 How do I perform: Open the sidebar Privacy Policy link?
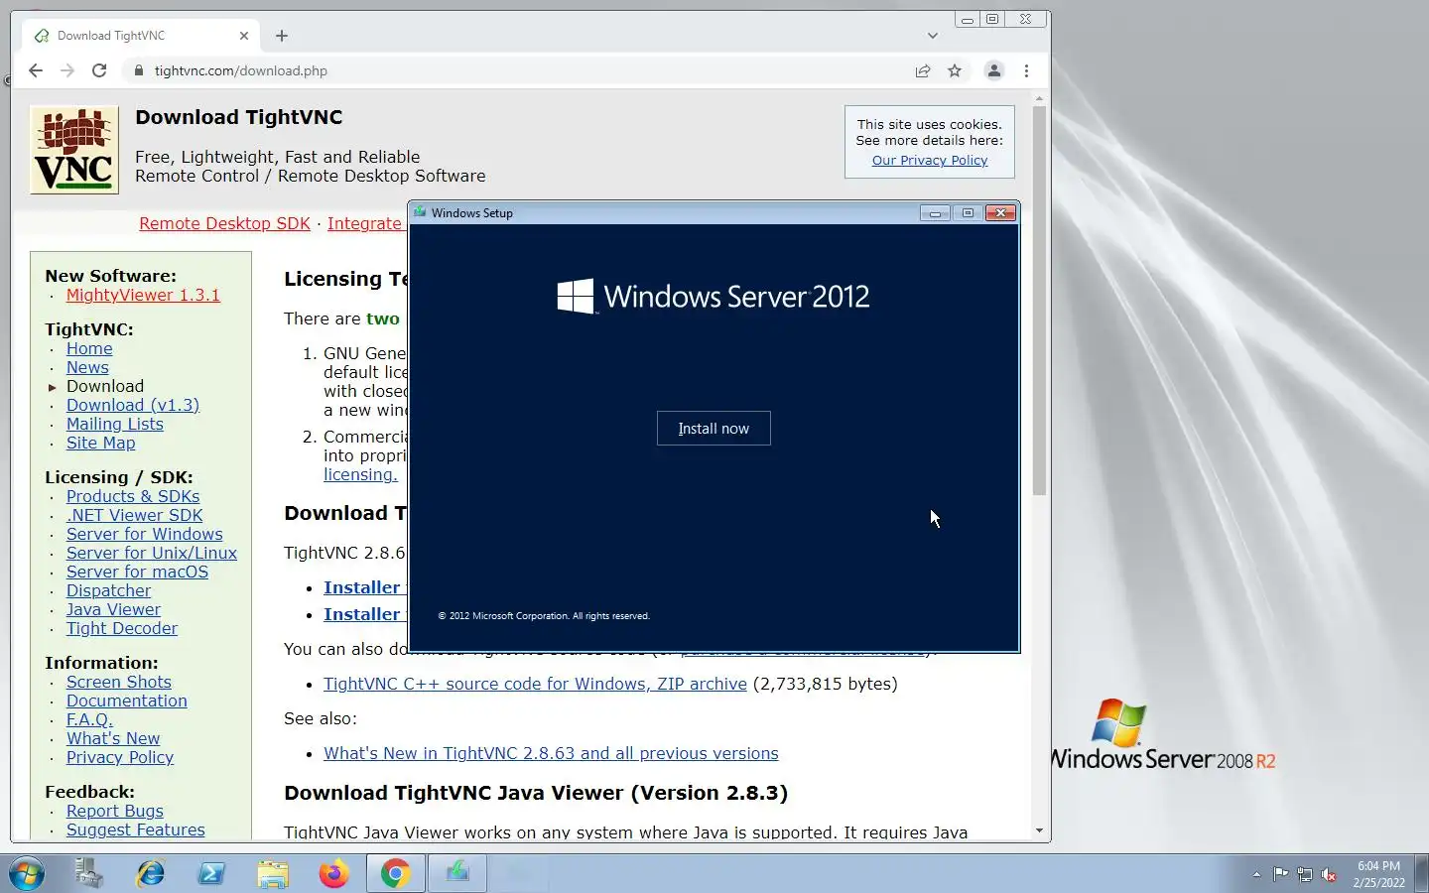tap(120, 757)
